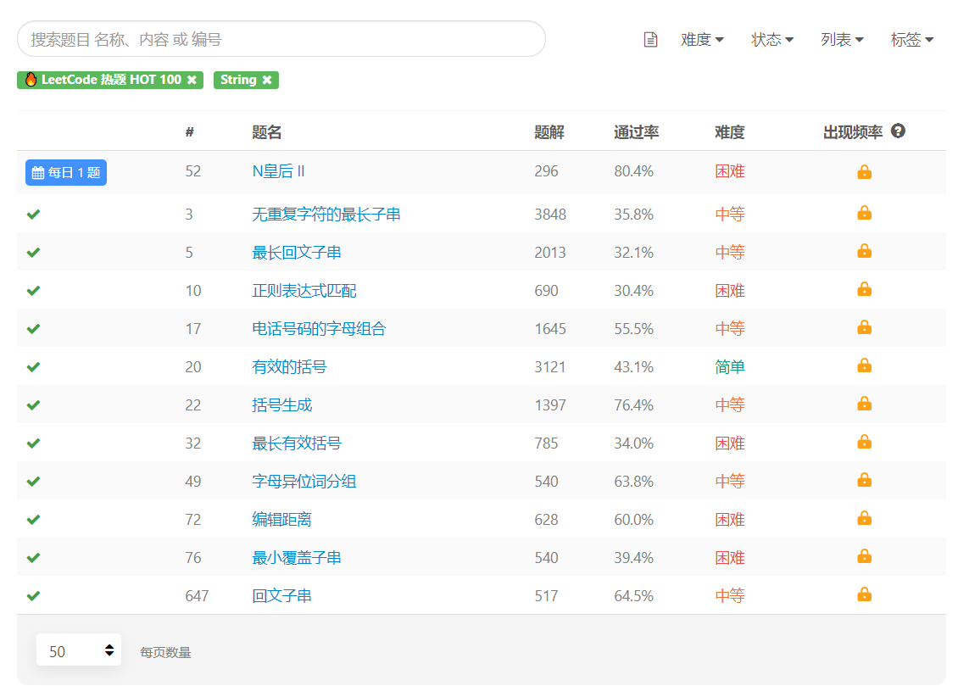
Task: Open the 难度 dropdown filter
Action: [x=702, y=40]
